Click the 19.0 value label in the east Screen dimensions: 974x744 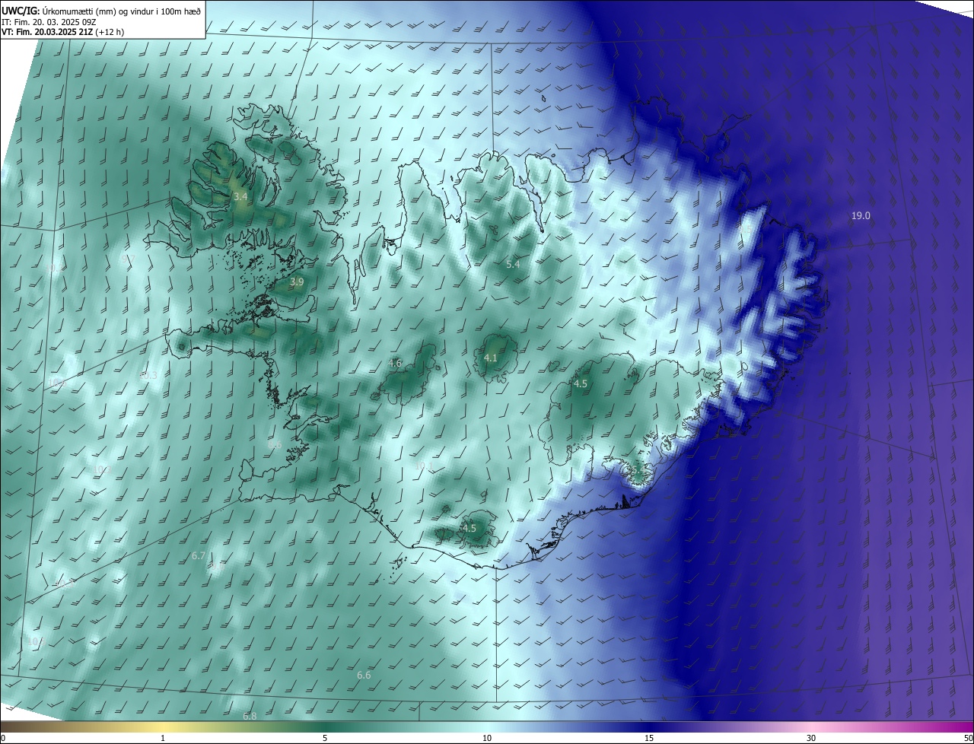point(860,216)
